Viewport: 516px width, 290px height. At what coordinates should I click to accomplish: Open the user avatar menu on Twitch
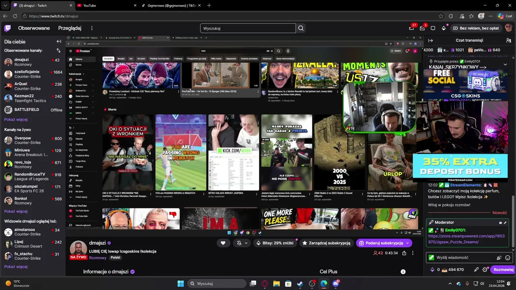(x=508, y=28)
